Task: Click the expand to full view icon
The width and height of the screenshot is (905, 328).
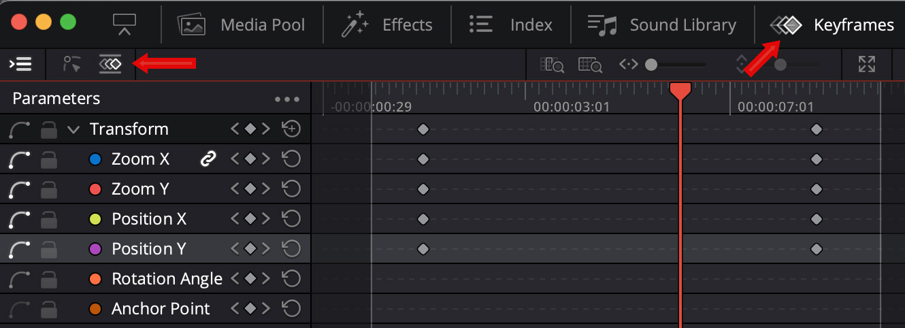Action: (x=866, y=65)
